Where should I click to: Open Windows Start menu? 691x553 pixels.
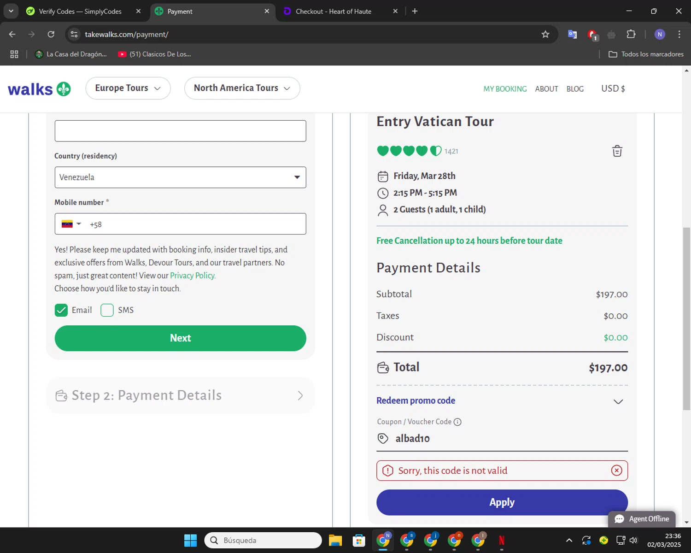coord(190,540)
